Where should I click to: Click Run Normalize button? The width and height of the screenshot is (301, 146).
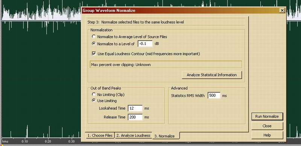[x=267, y=116]
